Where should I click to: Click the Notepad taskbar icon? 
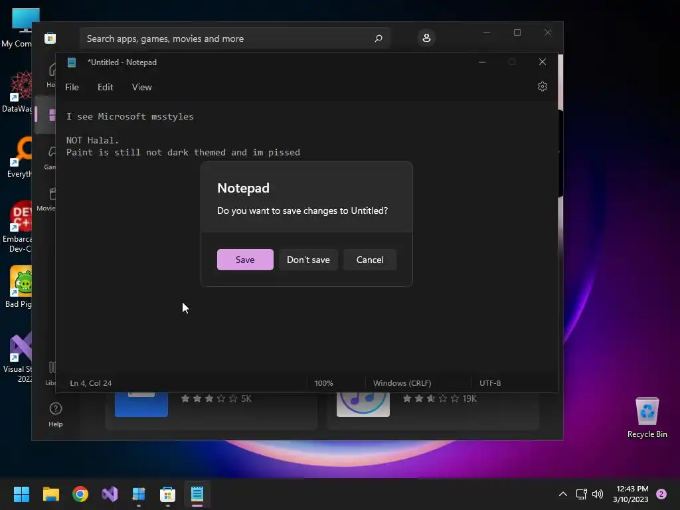point(197,494)
